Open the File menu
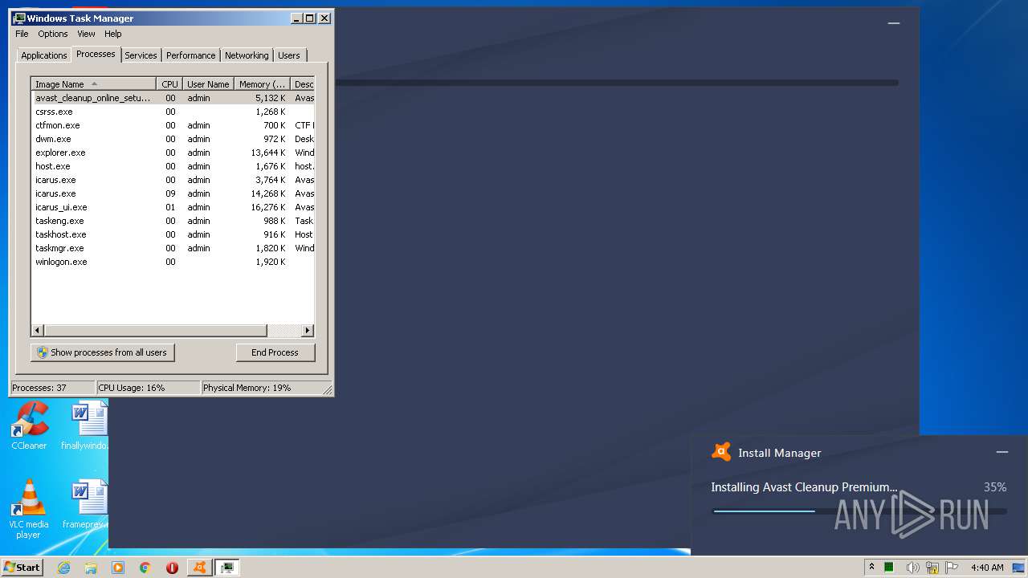The image size is (1028, 578). point(22,34)
